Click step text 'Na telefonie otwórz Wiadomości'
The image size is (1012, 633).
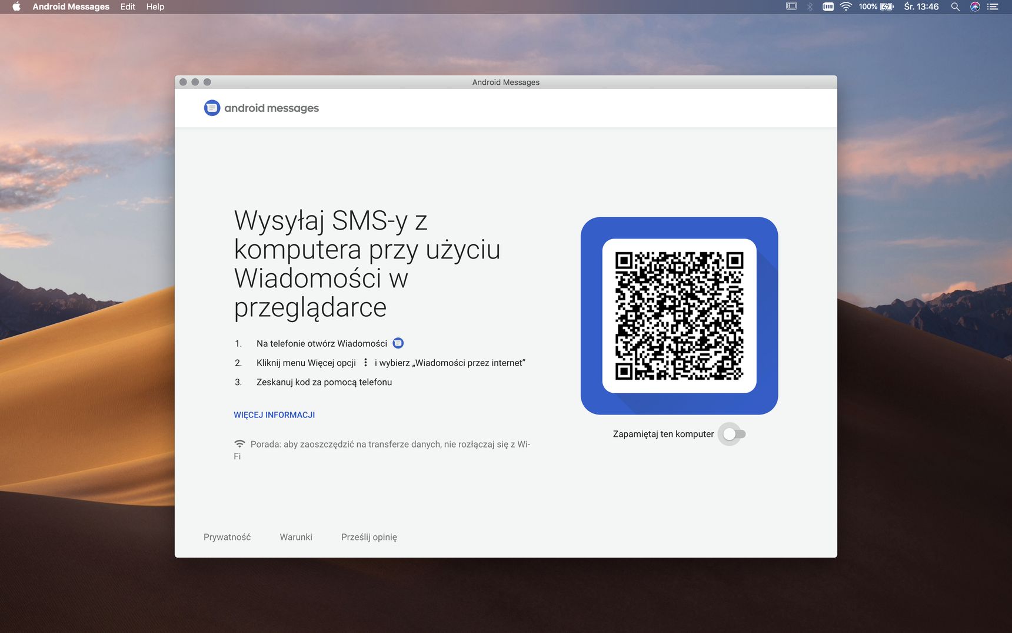point(322,343)
